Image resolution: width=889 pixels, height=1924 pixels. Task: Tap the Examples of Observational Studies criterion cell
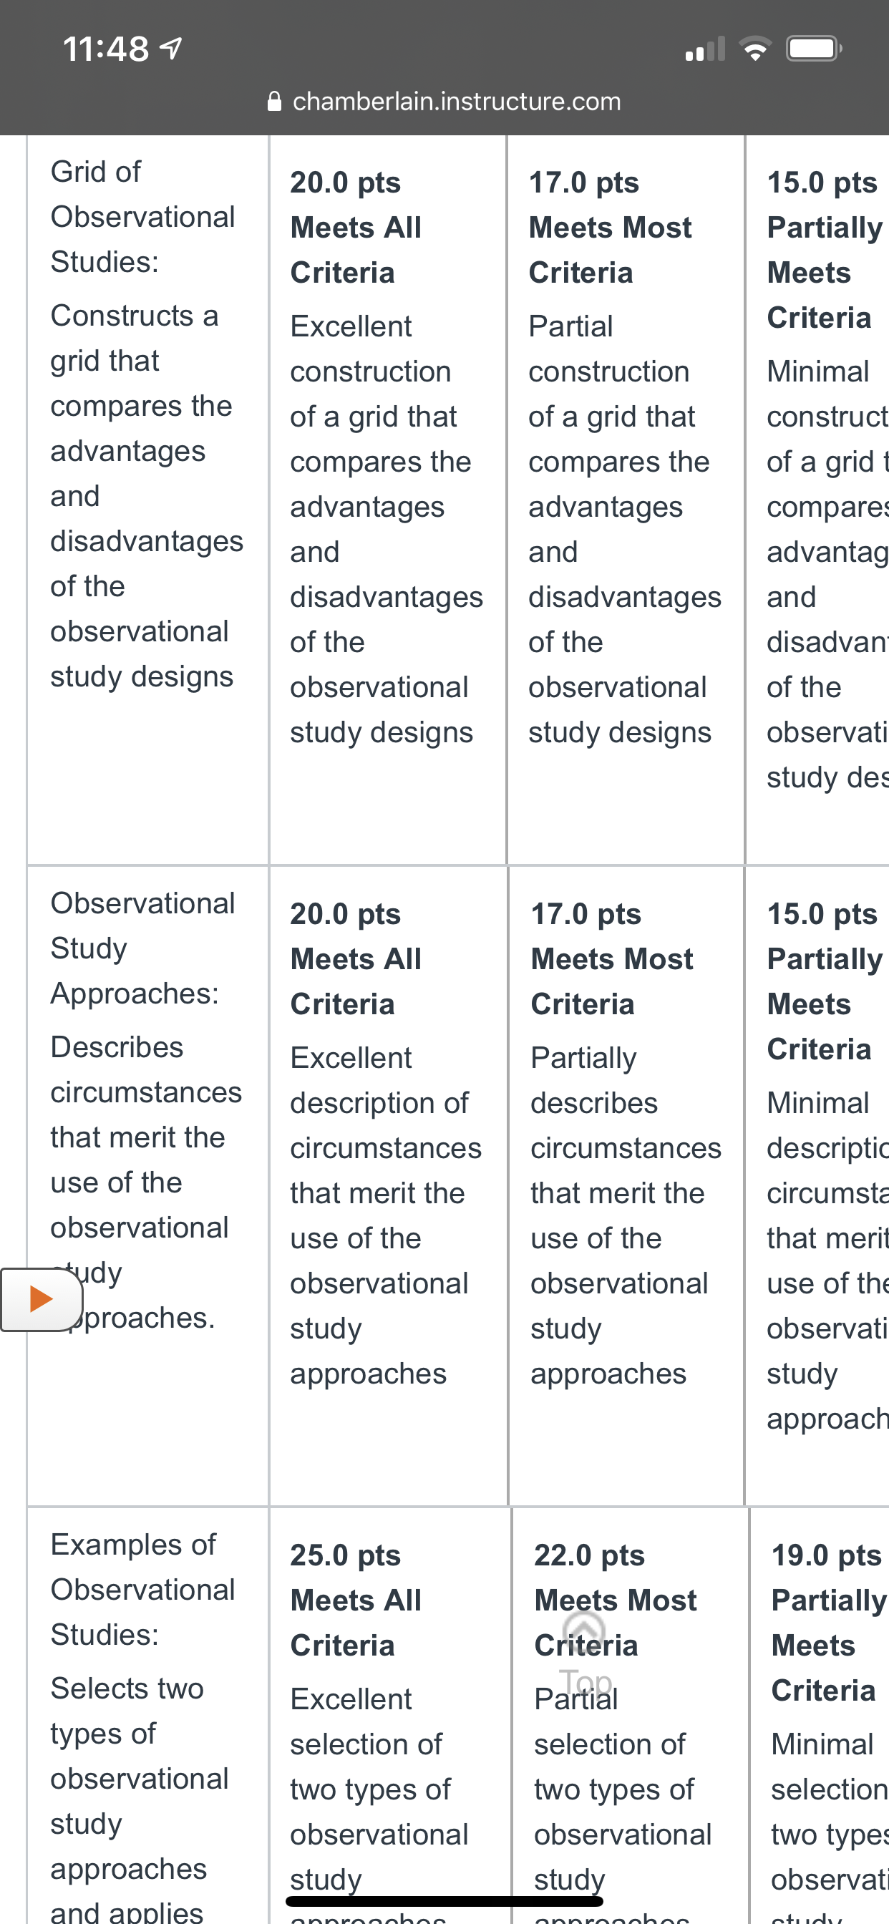click(x=147, y=1716)
